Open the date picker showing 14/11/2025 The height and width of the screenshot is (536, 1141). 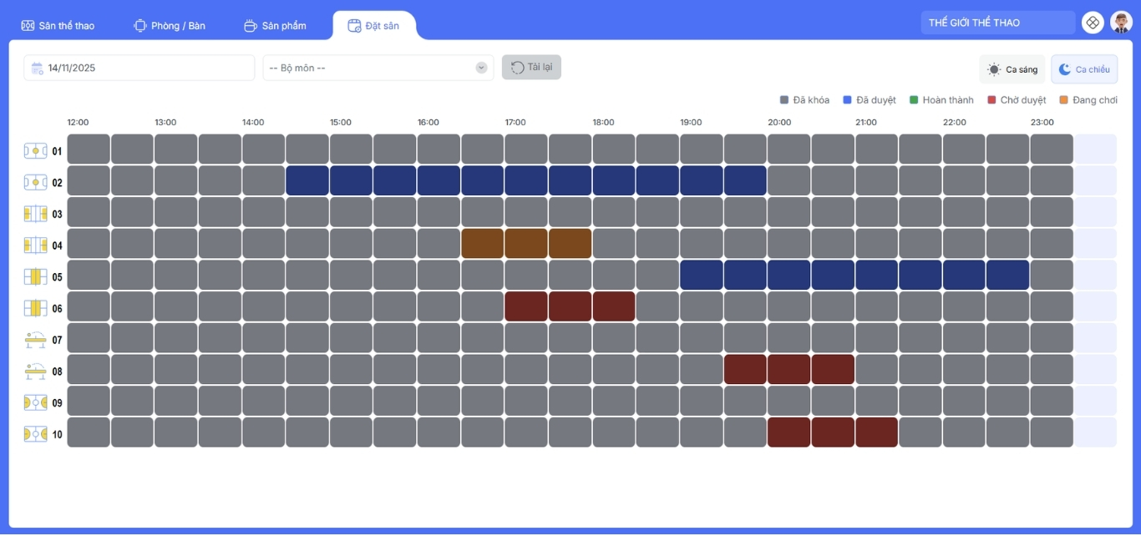139,68
